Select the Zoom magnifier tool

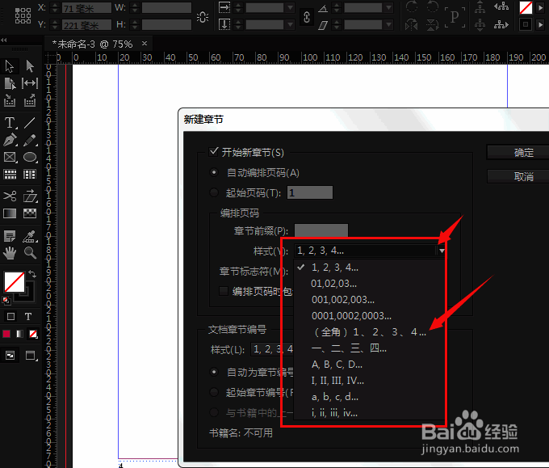tap(30, 252)
